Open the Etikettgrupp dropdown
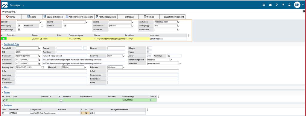Image resolution: width=306 pixels, height=116 pixels. [x=178, y=25]
